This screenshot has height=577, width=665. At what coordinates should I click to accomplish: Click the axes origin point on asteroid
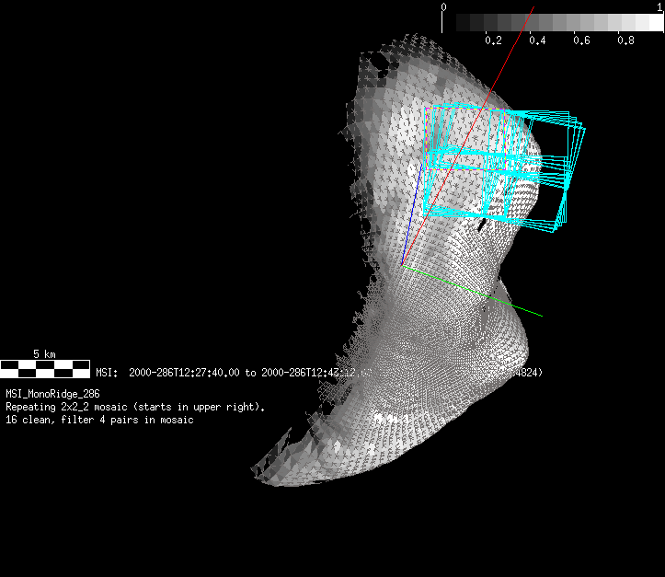pyautogui.click(x=402, y=265)
